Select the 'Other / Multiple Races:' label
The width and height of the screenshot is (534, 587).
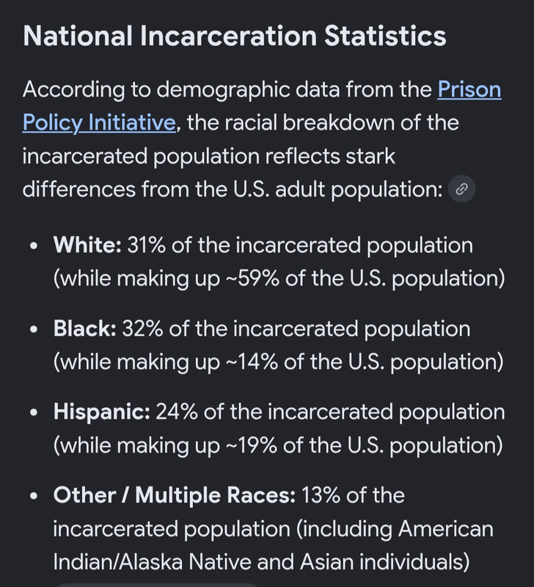click(x=175, y=495)
